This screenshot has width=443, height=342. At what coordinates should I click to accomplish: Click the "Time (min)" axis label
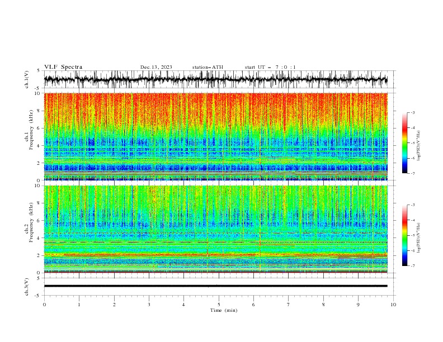click(224, 310)
